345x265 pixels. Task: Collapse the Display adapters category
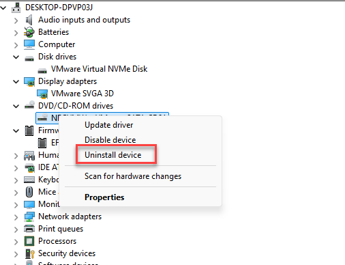tap(16, 81)
